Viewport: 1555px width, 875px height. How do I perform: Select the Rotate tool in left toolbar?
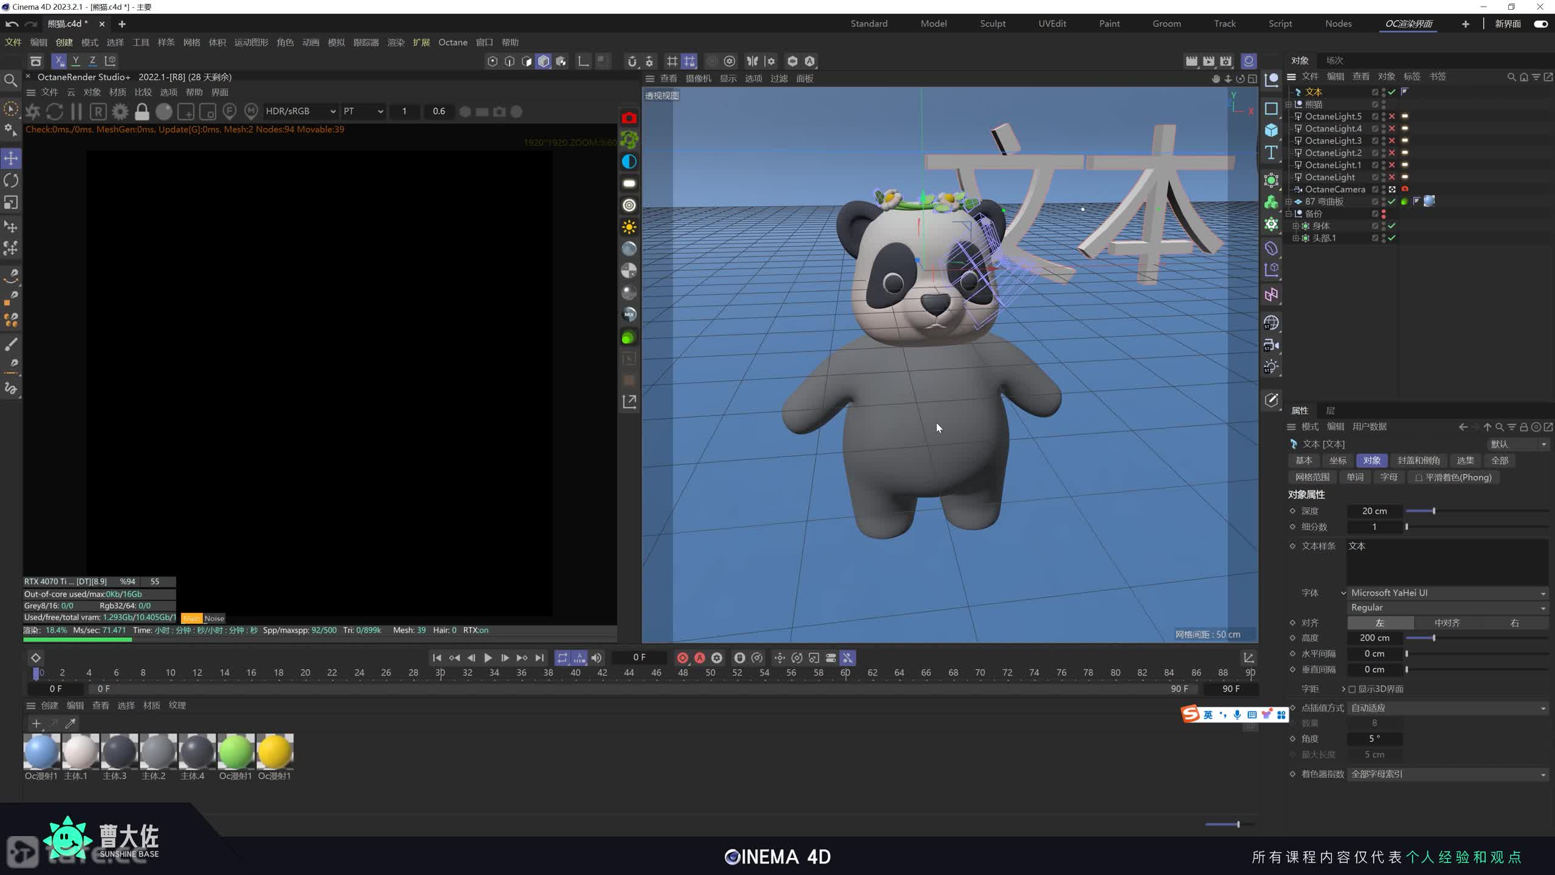11,180
